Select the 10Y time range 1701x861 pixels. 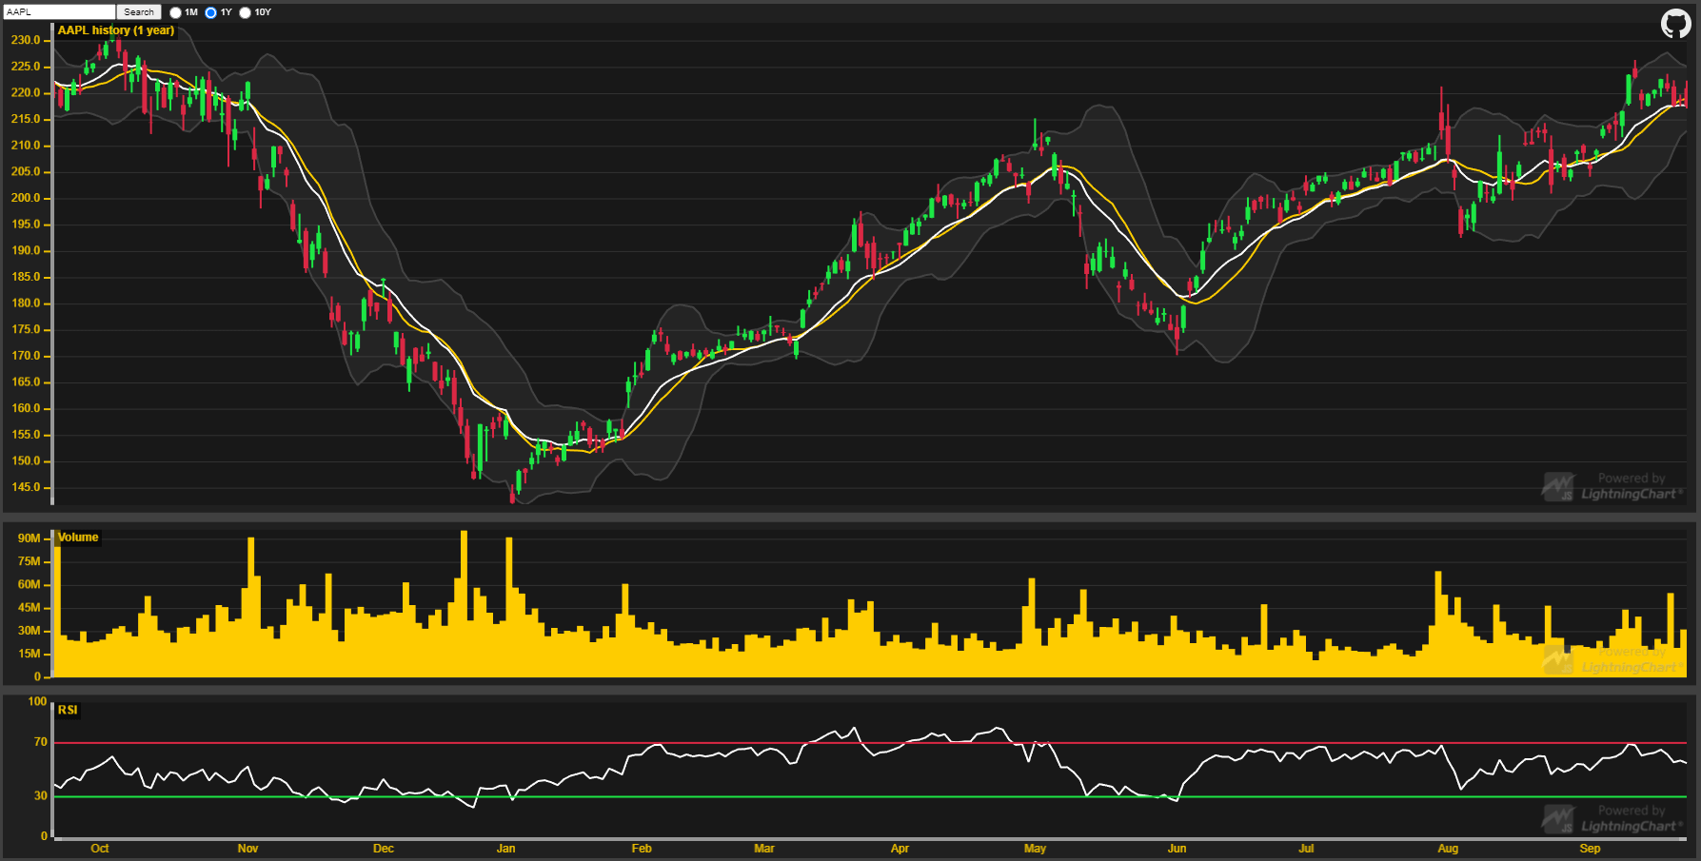(246, 12)
